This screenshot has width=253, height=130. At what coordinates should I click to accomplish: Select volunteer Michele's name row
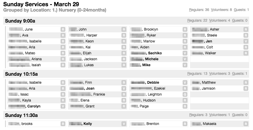tap(151, 59)
